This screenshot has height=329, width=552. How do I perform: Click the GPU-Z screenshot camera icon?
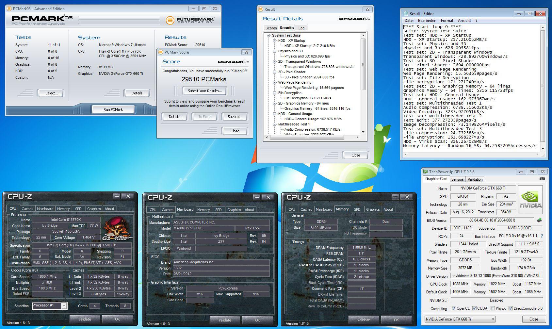click(x=542, y=179)
